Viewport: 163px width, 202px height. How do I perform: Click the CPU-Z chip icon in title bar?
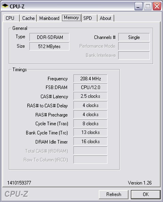(x=5, y=6)
